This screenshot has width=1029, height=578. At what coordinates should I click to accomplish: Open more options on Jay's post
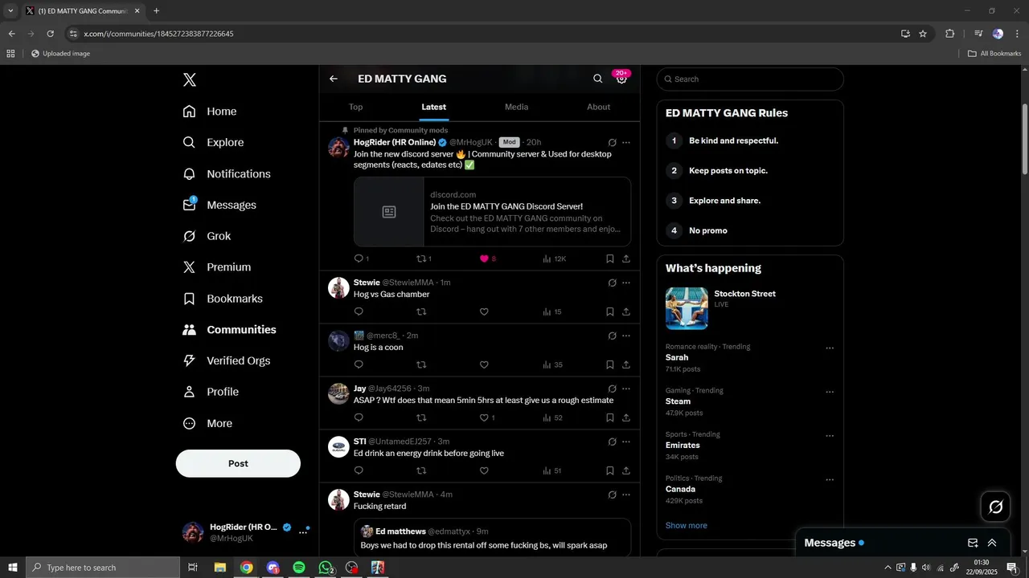[x=626, y=389]
